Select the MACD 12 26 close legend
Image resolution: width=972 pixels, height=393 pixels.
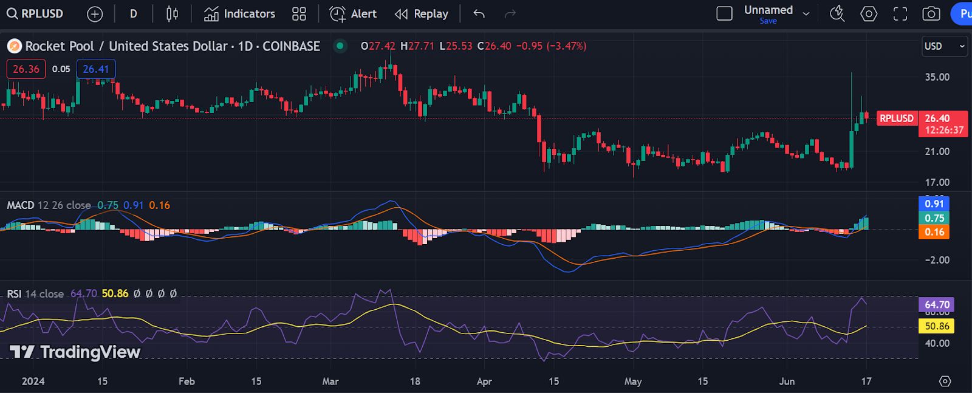click(49, 205)
